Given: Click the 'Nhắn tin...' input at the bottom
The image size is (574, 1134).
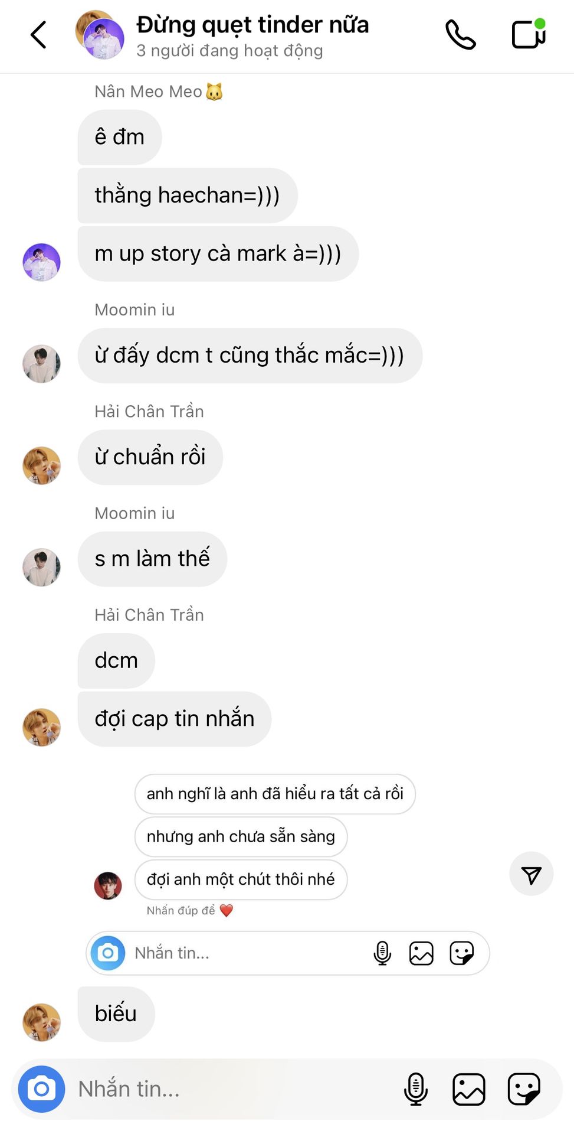Looking at the screenshot, I should pos(236,1089).
